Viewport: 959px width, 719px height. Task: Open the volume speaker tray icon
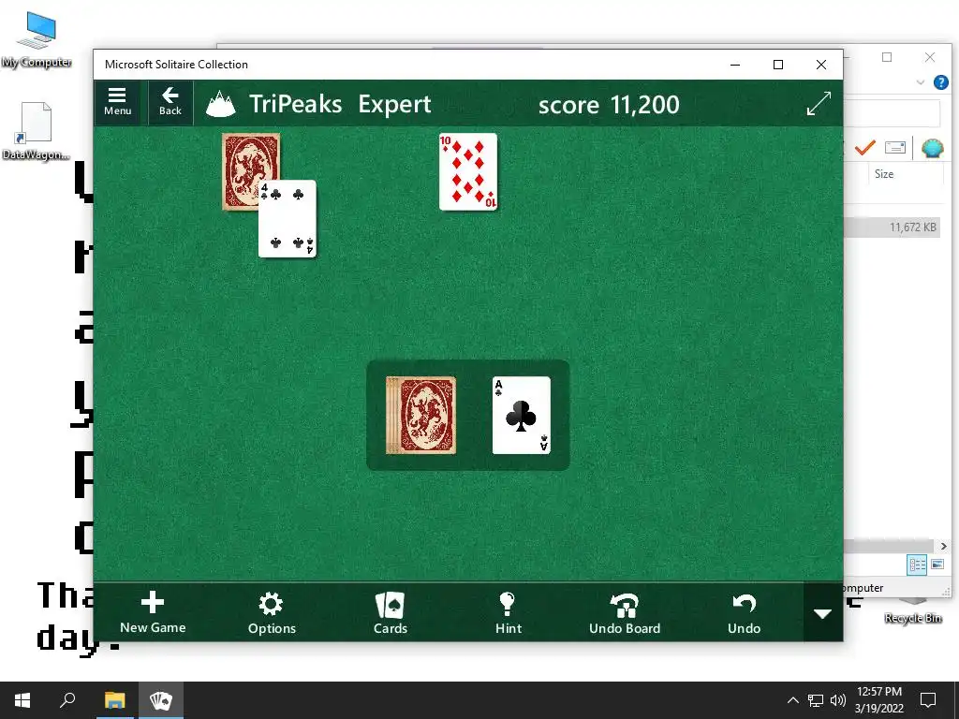tap(838, 700)
